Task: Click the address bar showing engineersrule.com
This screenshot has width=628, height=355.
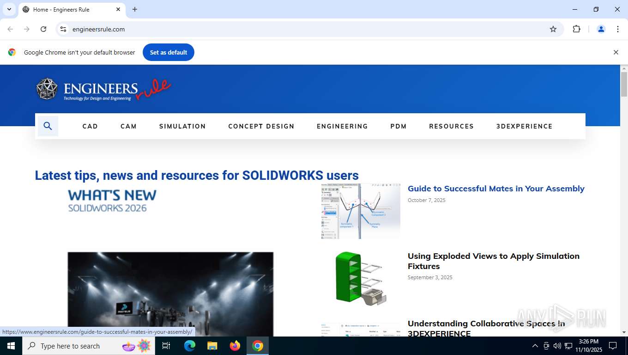Action: pyautogui.click(x=309, y=29)
